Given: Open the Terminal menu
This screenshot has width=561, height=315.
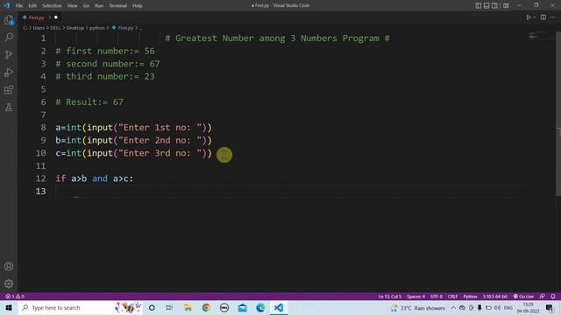Looking at the screenshot, I should 118,5.
